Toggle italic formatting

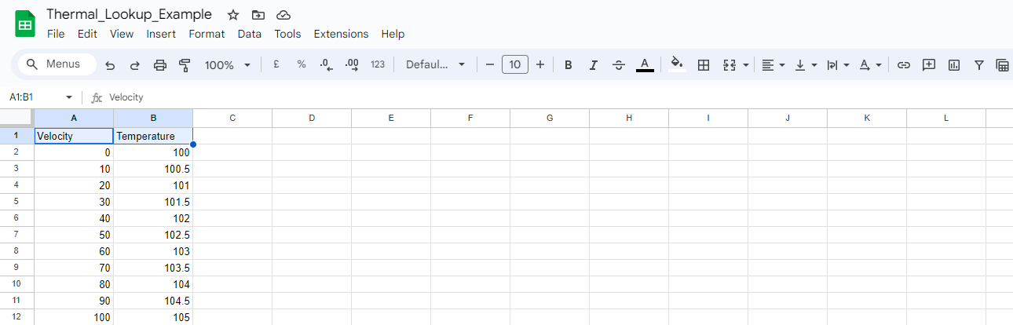pyautogui.click(x=594, y=65)
